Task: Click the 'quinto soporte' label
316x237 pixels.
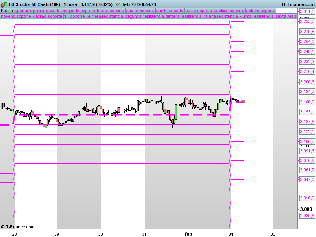Action: 170,11
